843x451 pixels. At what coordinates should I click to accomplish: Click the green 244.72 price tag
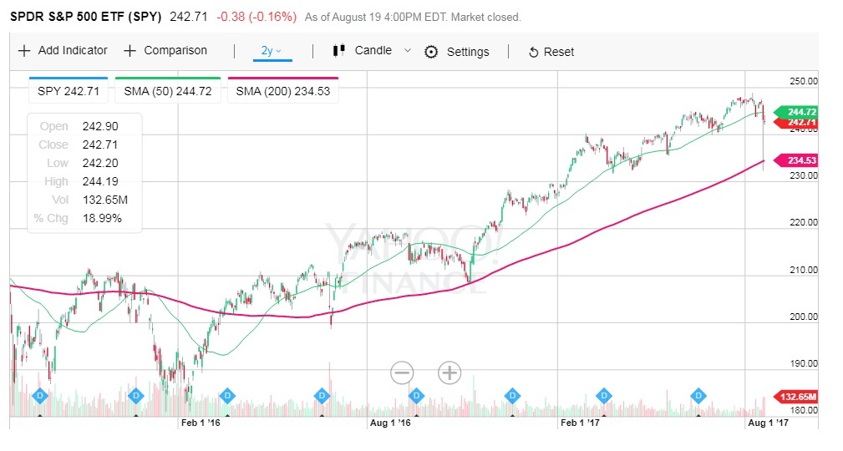pos(800,112)
